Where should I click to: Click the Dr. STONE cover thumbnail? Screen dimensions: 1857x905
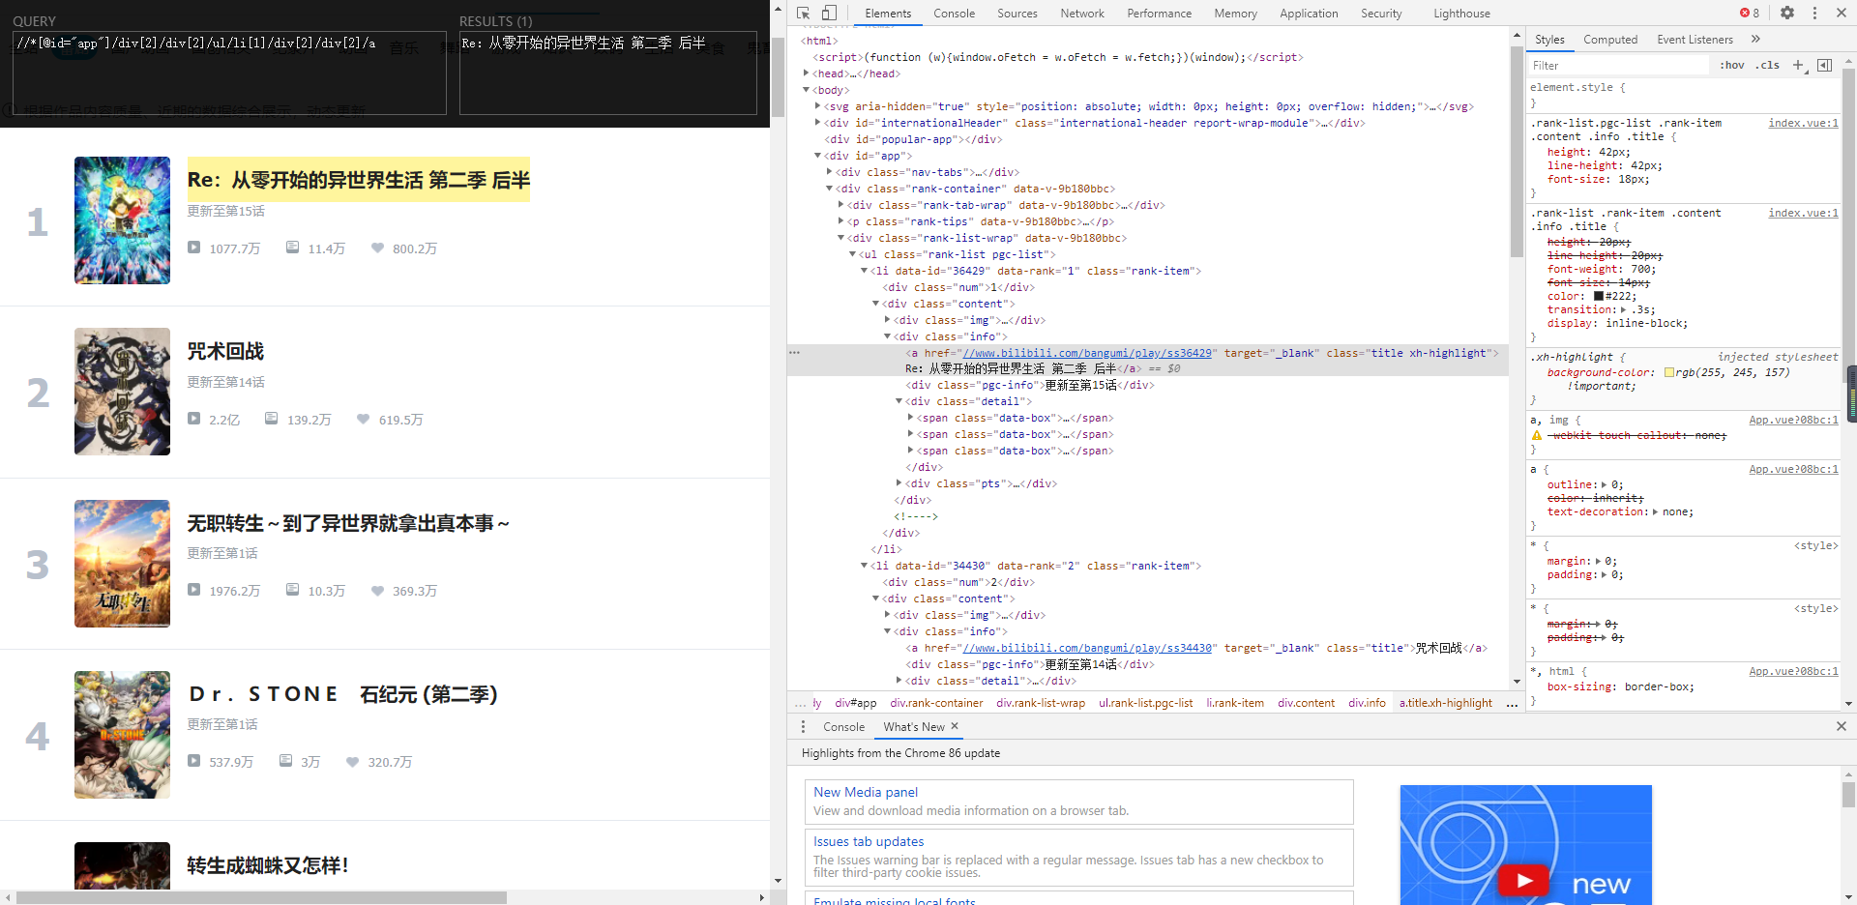[122, 735]
